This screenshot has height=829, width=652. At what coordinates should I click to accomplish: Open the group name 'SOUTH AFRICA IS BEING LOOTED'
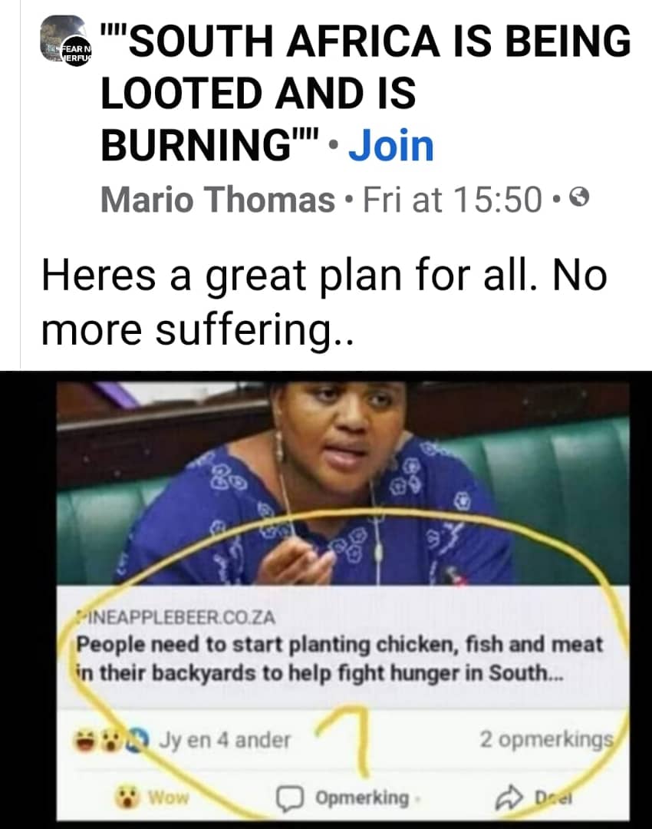click(365, 93)
